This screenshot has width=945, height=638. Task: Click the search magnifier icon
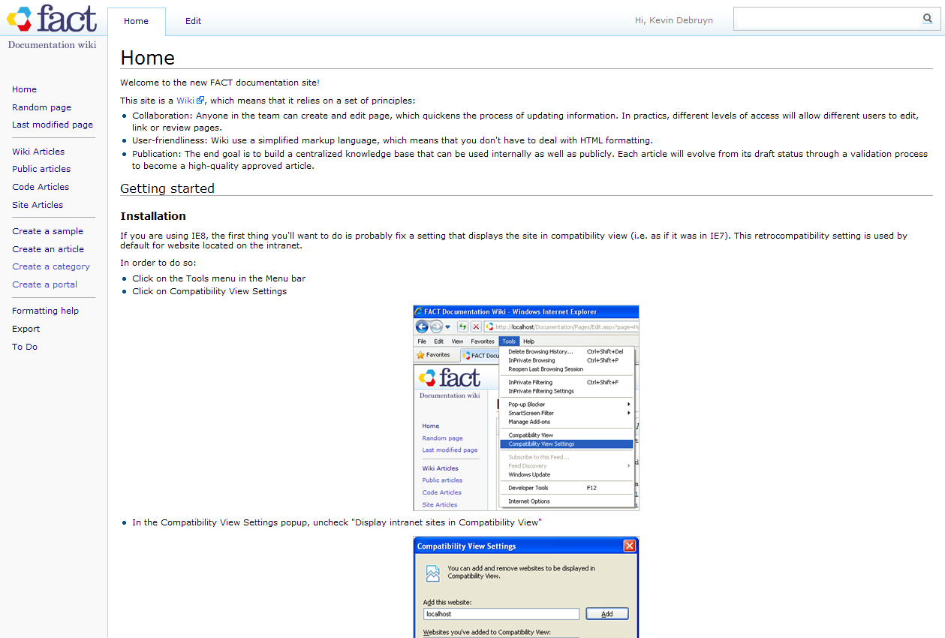click(928, 19)
